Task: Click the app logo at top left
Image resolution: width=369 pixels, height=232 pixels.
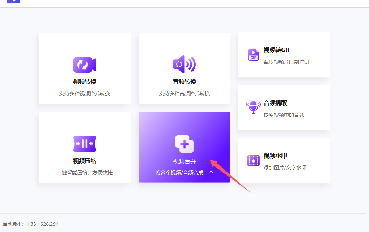Action: coord(13,1)
